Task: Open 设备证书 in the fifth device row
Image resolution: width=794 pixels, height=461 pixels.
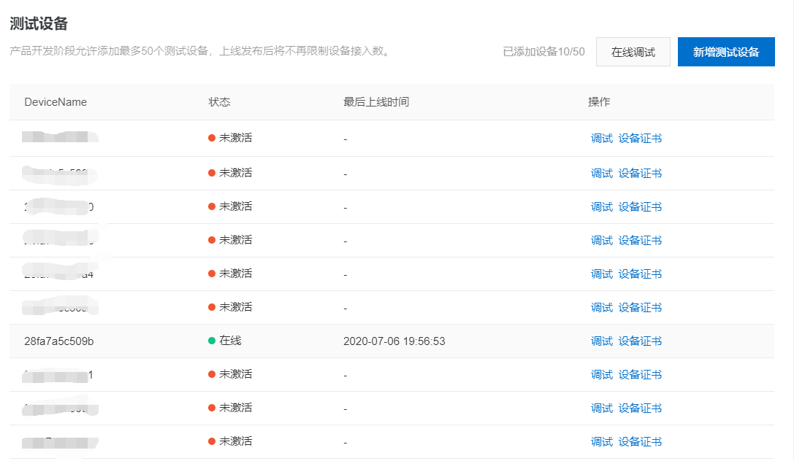Action: tap(640, 274)
